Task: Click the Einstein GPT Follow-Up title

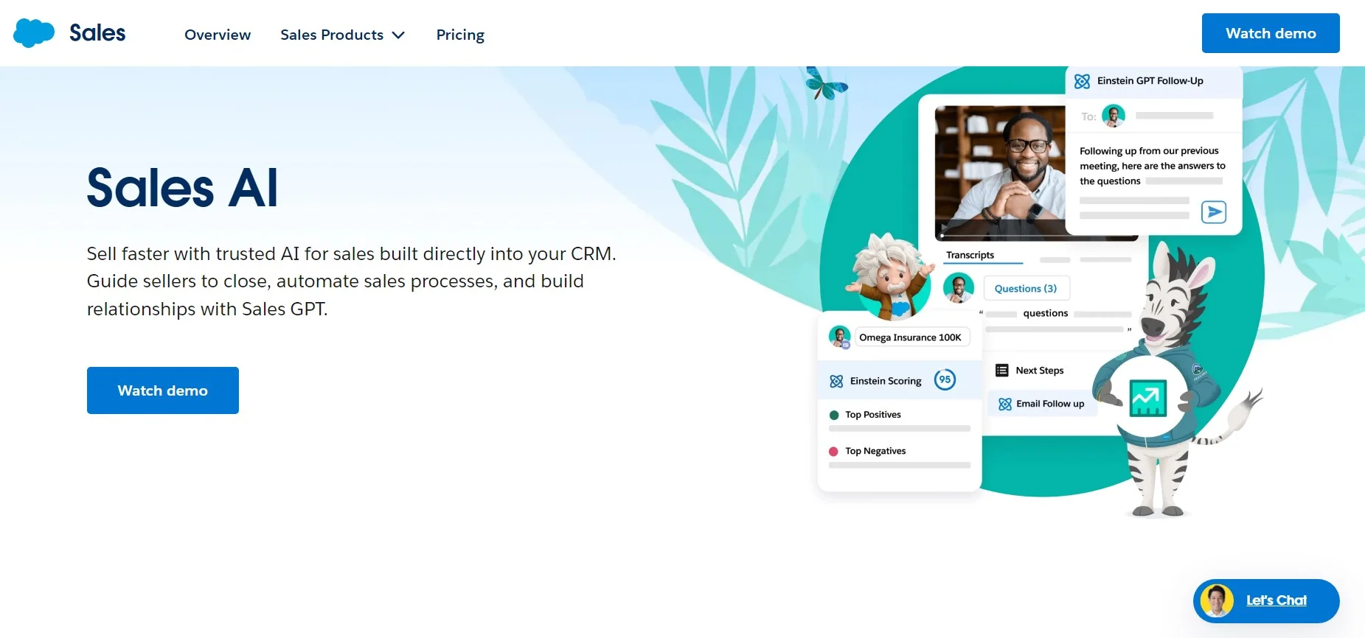Action: click(1150, 81)
